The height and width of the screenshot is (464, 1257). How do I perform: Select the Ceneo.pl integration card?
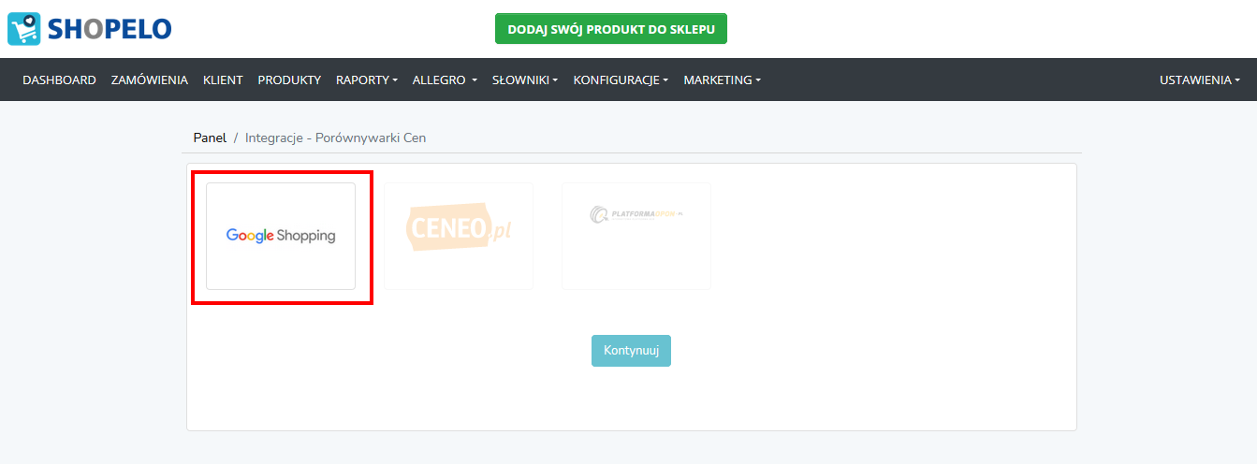459,236
